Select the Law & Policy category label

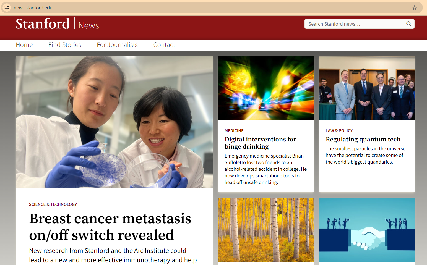(339, 131)
